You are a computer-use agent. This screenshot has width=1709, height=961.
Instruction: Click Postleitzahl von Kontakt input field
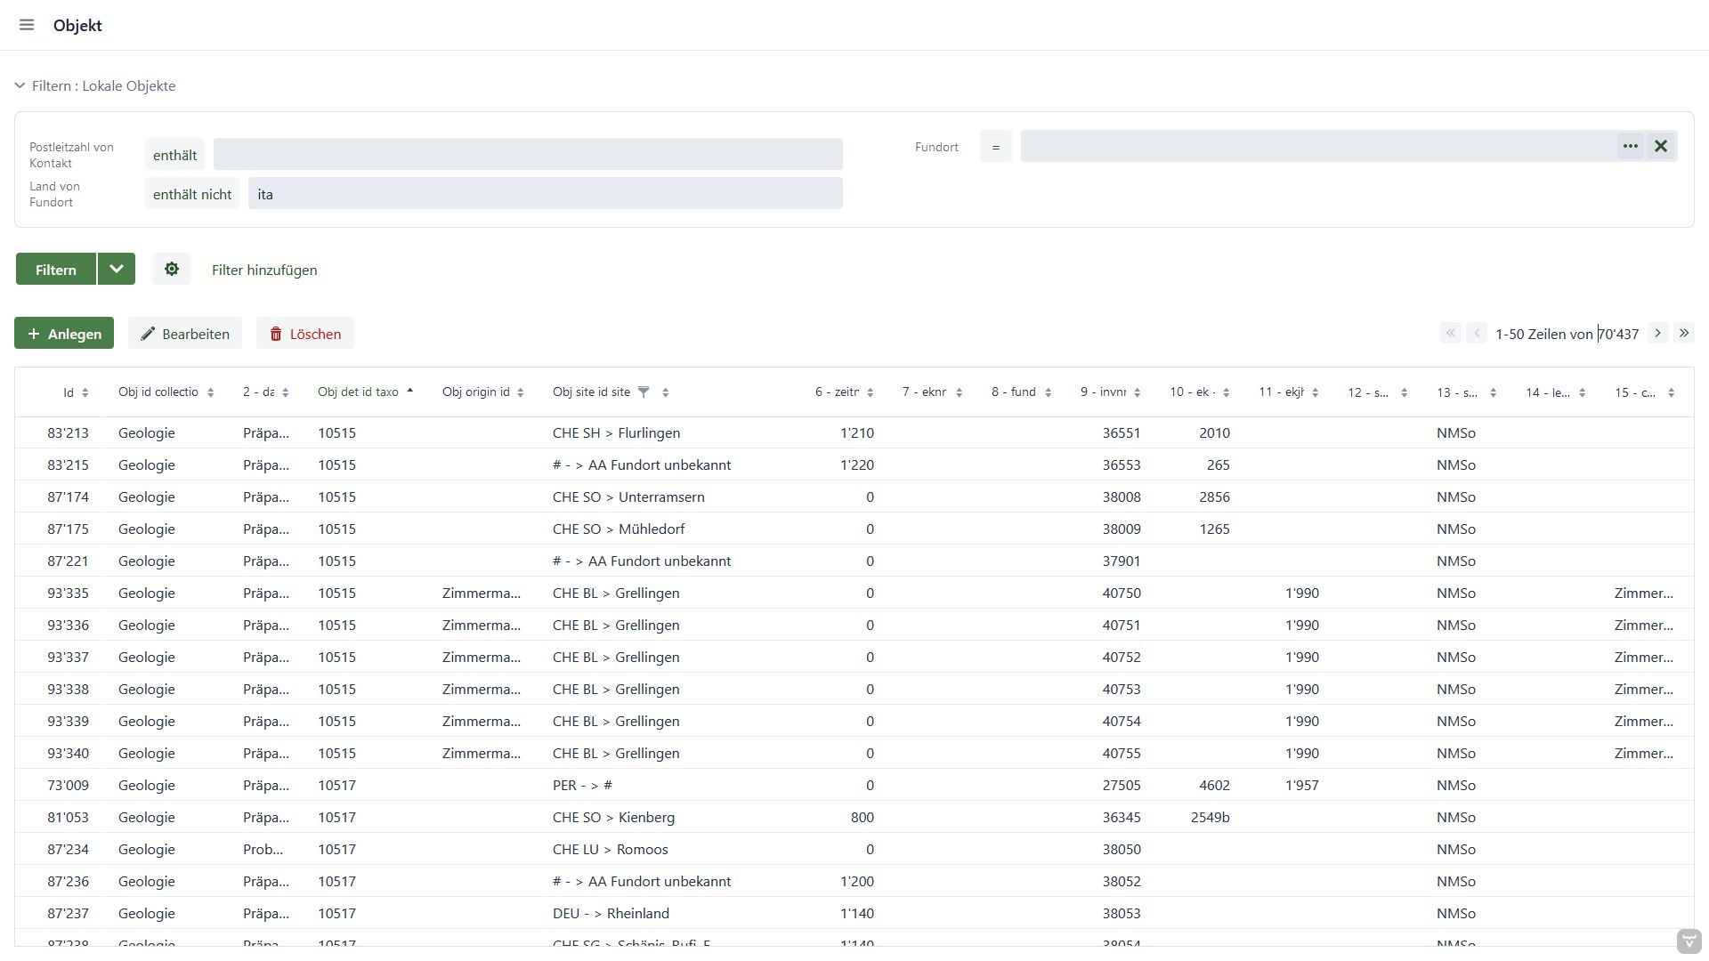528,154
